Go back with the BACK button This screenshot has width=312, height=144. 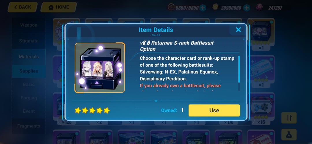coord(23,7)
